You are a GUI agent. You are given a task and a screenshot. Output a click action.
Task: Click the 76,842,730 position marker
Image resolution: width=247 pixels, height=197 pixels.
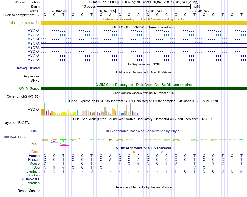click(60, 11)
